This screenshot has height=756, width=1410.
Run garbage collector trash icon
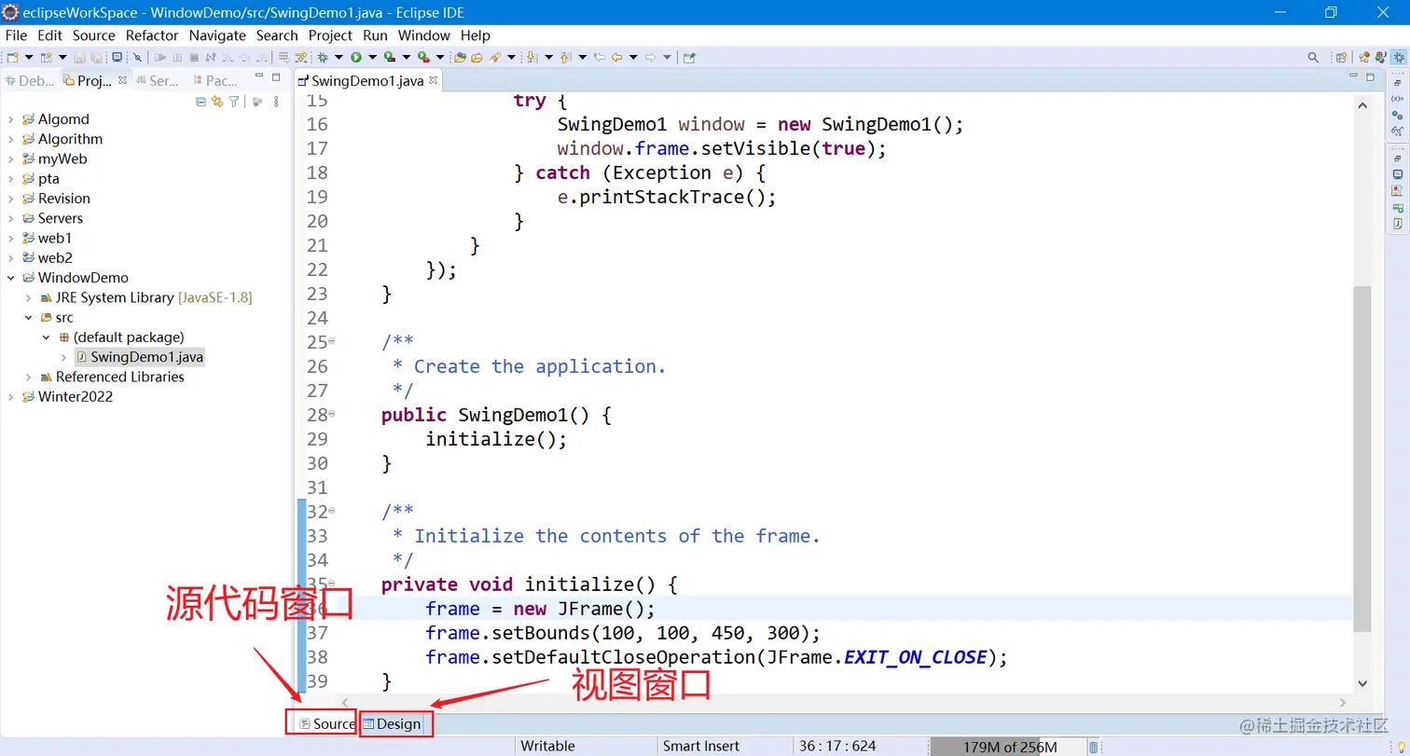[x=1094, y=747]
